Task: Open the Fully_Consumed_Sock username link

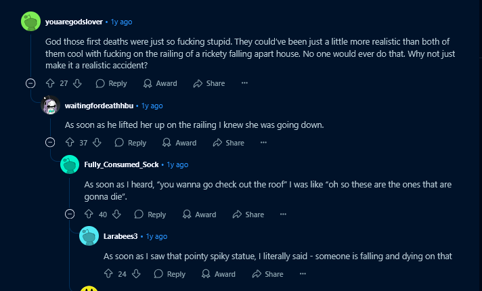Action: point(121,164)
